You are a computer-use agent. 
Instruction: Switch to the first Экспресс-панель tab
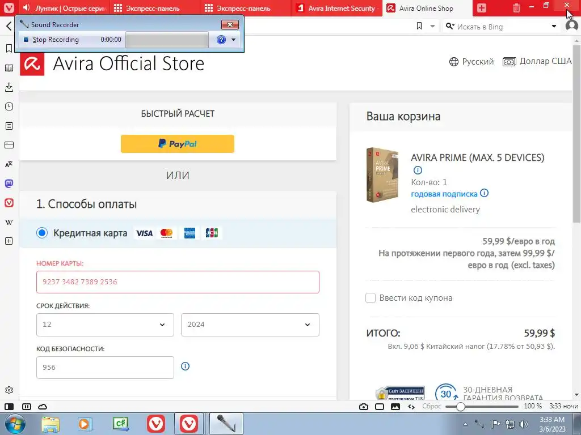click(x=155, y=8)
